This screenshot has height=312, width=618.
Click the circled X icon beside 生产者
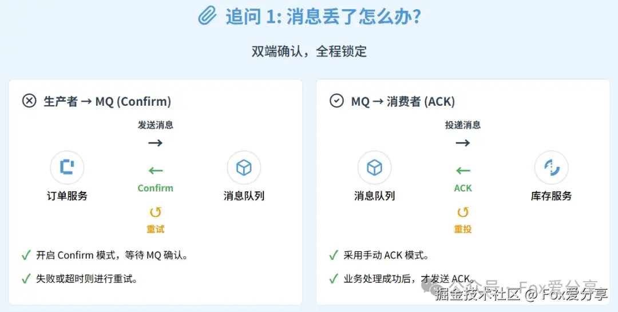click(x=29, y=101)
